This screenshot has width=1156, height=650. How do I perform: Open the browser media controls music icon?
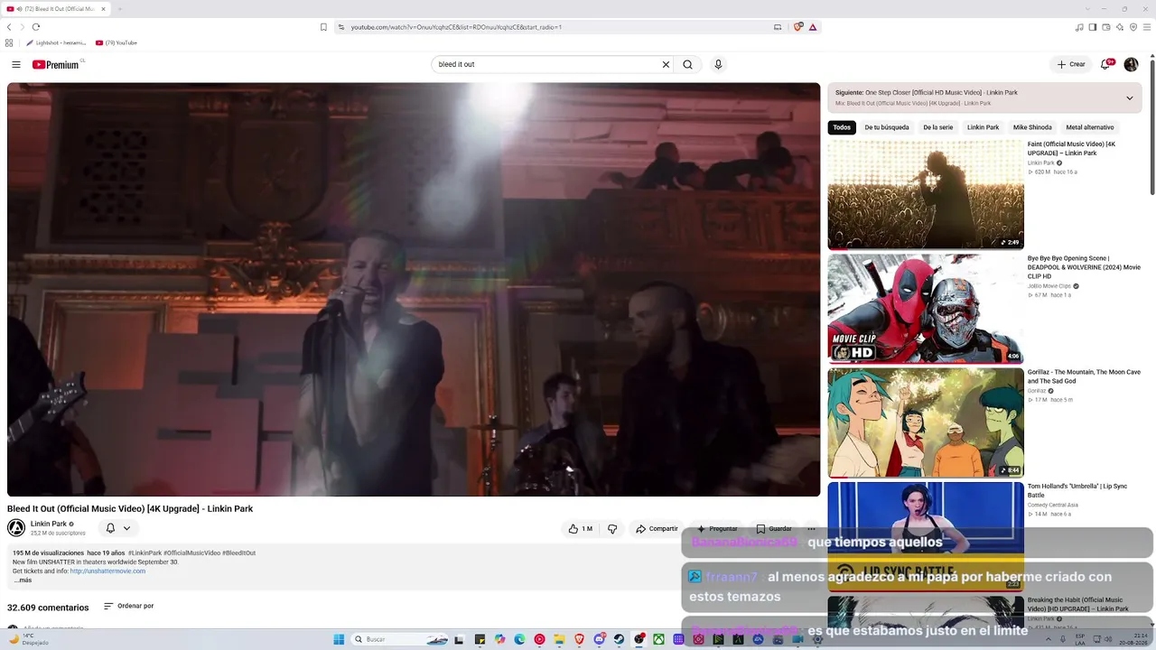1079,27
